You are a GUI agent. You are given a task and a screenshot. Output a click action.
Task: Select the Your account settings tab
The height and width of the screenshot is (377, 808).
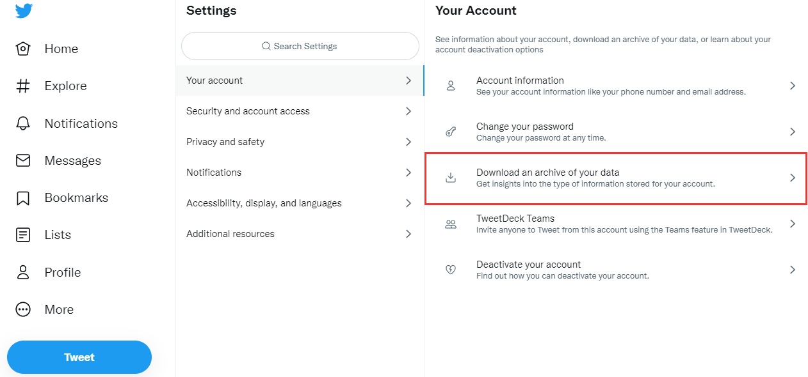click(x=300, y=81)
